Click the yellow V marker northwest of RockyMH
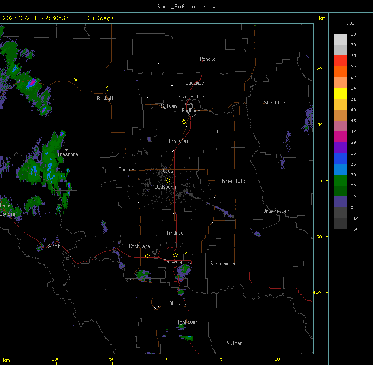Screen dimensions: 373x365 point(76,80)
